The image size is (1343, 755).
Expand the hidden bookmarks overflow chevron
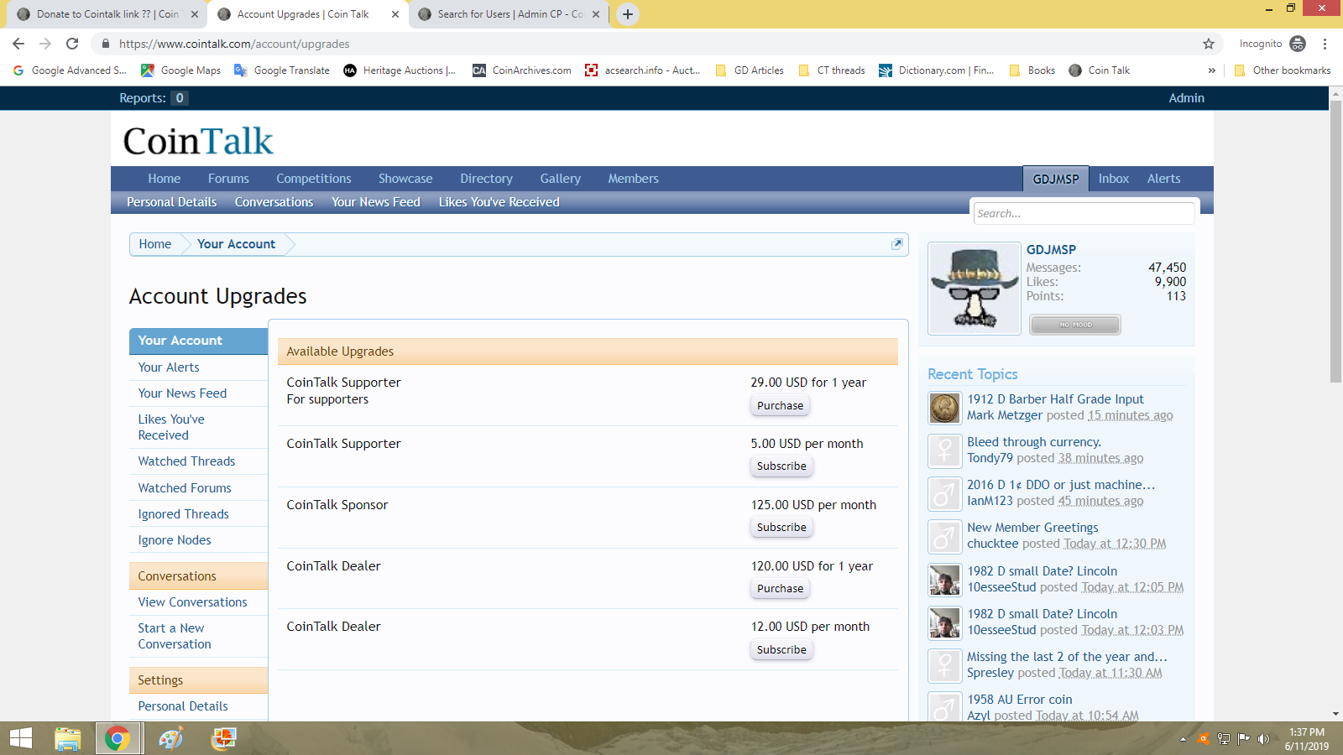tap(1211, 70)
